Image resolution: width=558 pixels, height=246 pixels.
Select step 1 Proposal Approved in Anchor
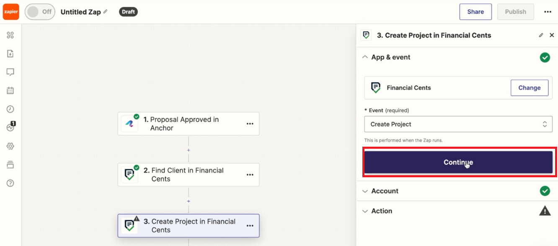point(189,124)
